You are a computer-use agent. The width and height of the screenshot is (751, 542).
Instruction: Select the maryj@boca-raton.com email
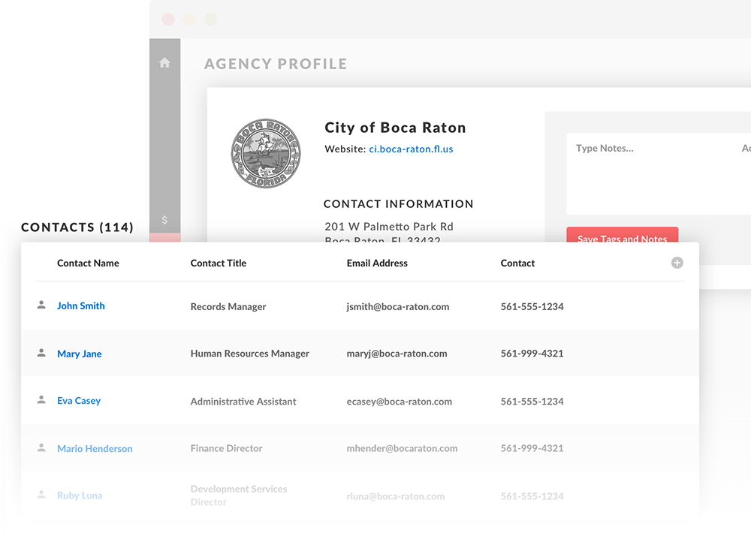point(397,354)
